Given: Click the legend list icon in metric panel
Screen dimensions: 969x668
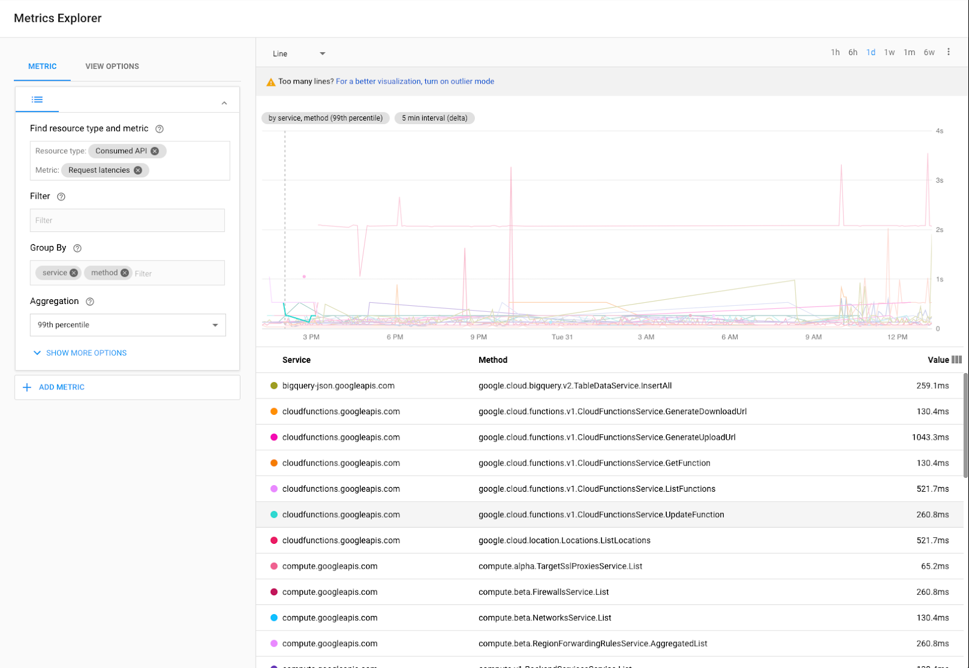Looking at the screenshot, I should pyautogui.click(x=37, y=99).
